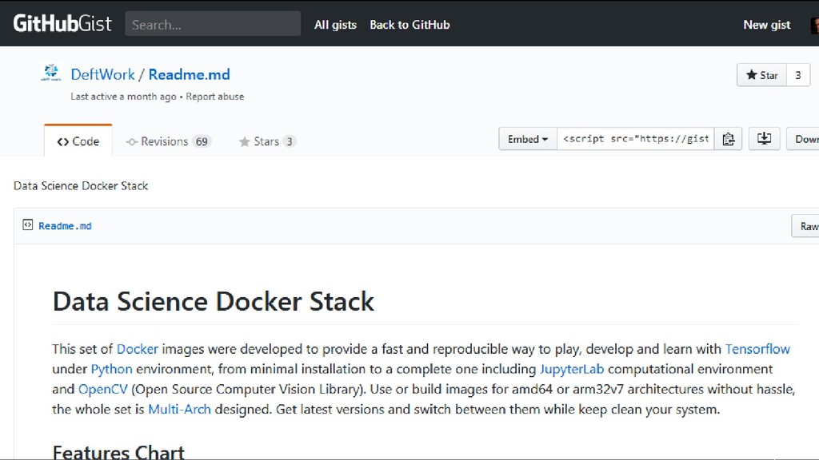The width and height of the screenshot is (819, 460).
Task: Open the Readme.md gist title link
Action: click(x=189, y=74)
